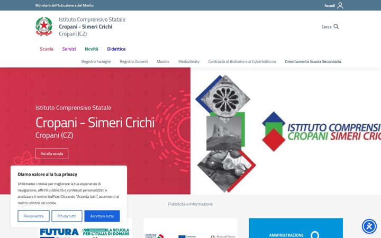Click the Istituto Comprensivo hero logo image
The width and height of the screenshot is (381, 238).
click(286, 131)
